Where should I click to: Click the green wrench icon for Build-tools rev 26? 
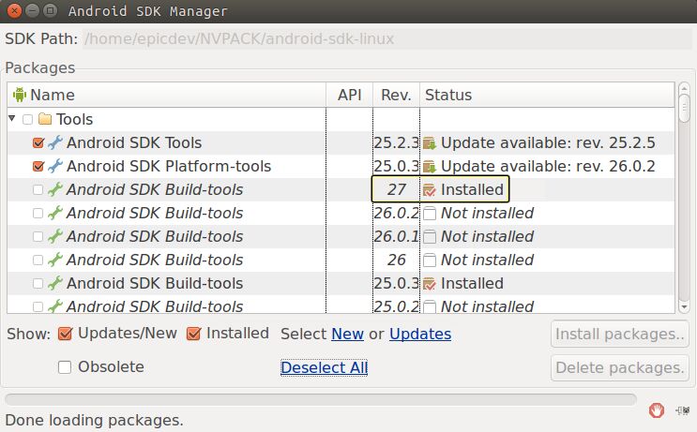55,260
